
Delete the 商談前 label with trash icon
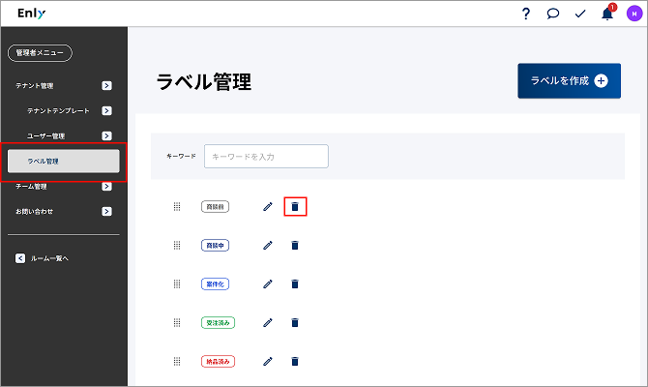(x=295, y=206)
